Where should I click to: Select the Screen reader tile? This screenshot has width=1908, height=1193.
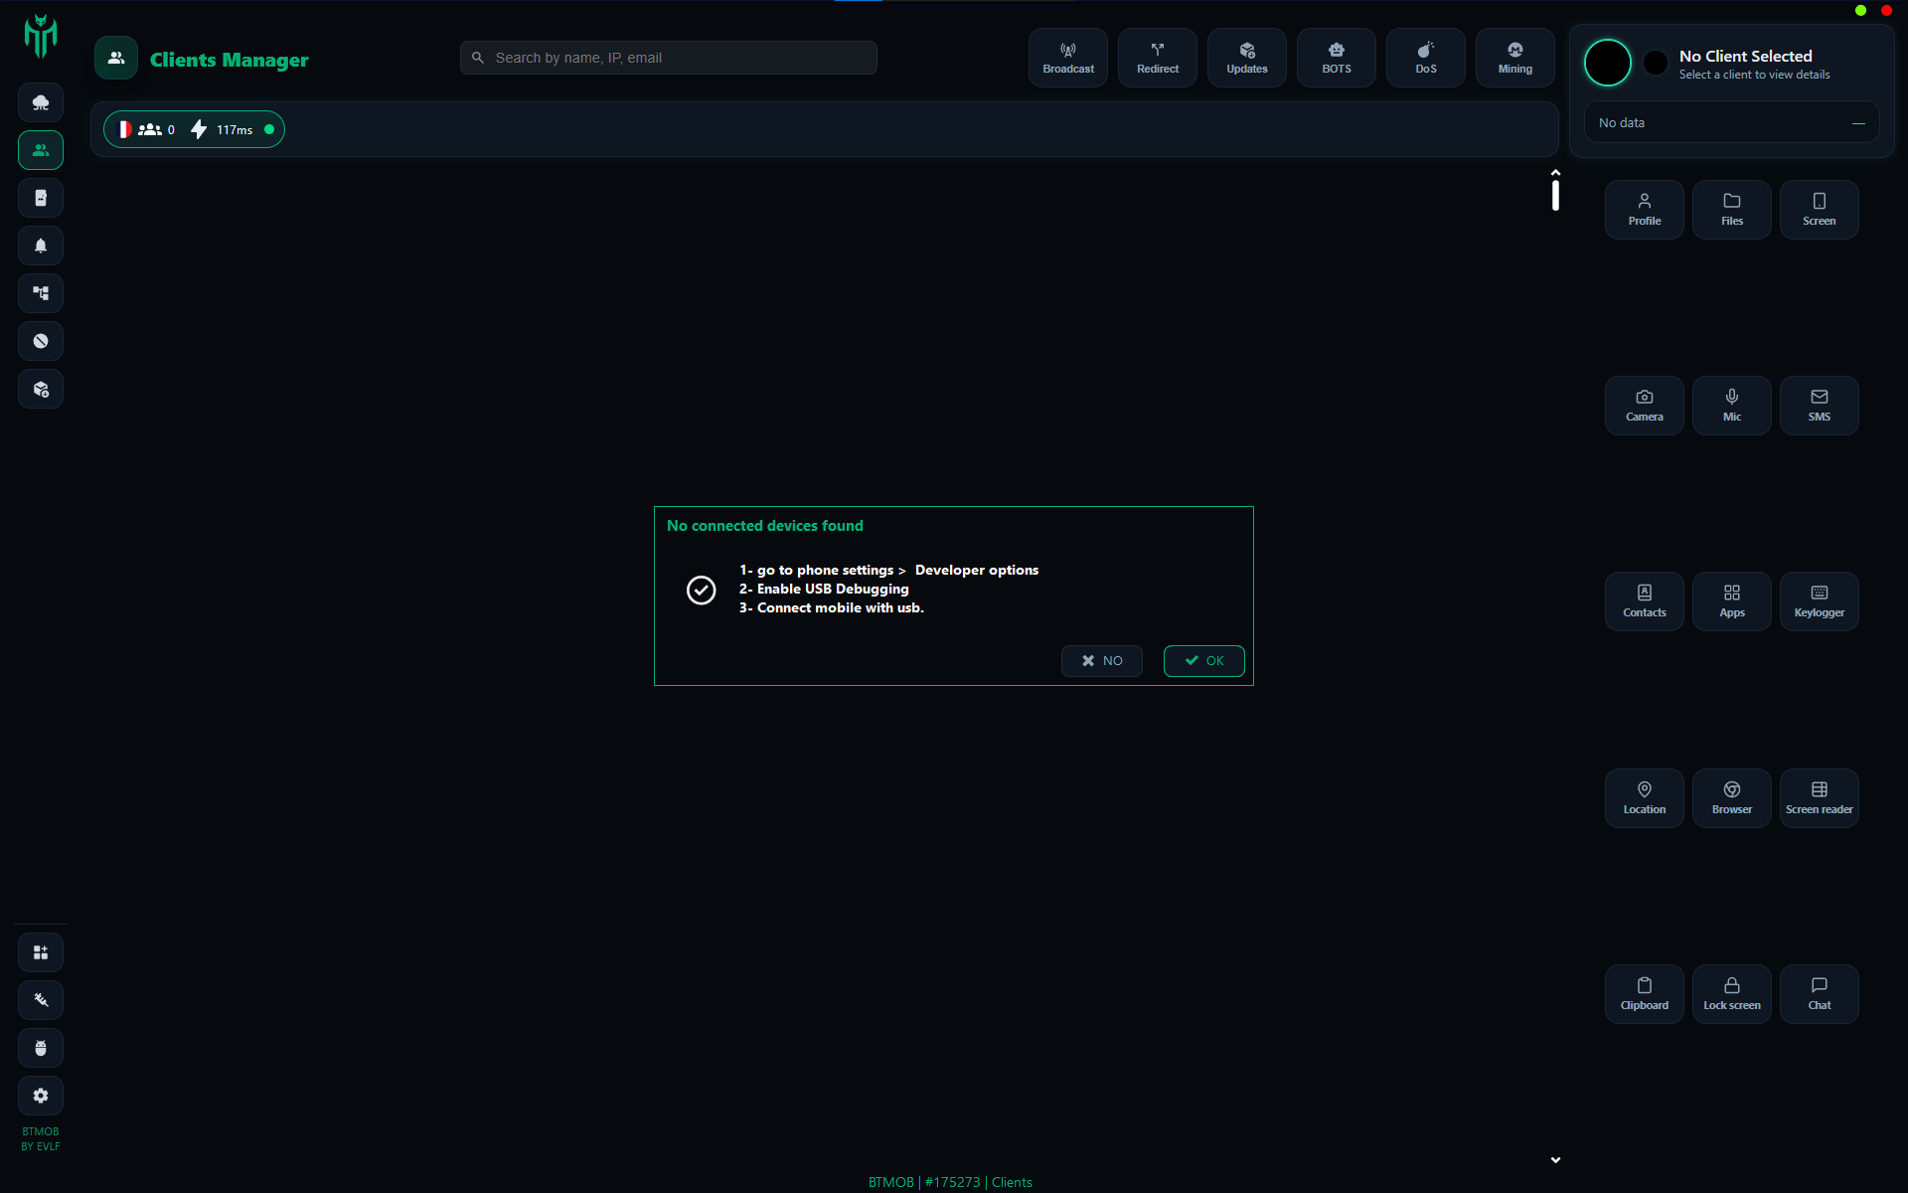[x=1819, y=797]
